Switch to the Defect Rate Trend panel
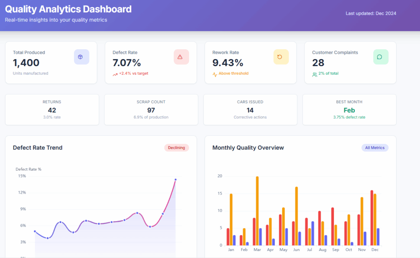 pos(38,148)
